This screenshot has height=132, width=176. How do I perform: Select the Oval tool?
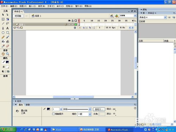pos(3,33)
